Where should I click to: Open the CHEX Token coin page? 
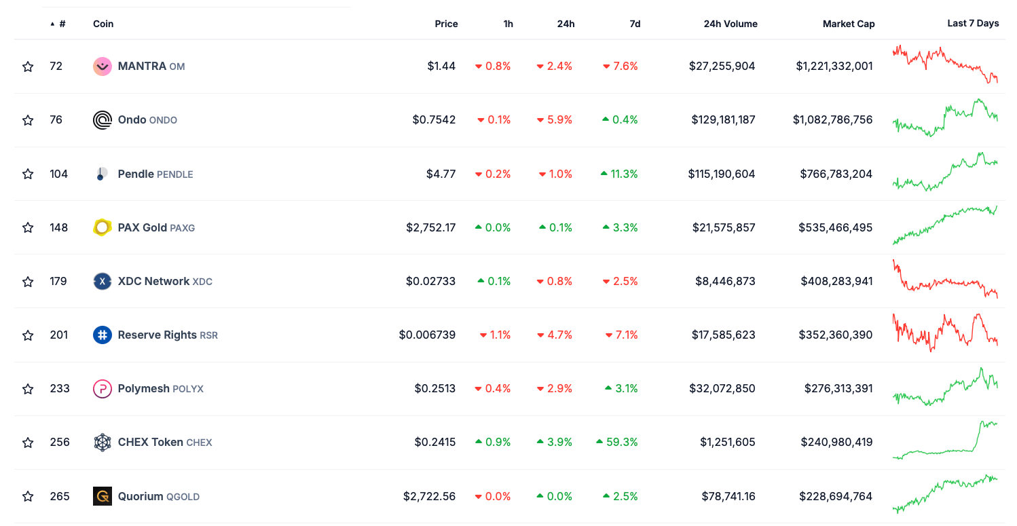165,443
